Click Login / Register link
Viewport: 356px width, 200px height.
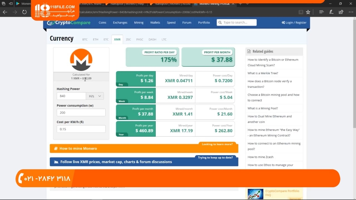pyautogui.click(x=294, y=22)
